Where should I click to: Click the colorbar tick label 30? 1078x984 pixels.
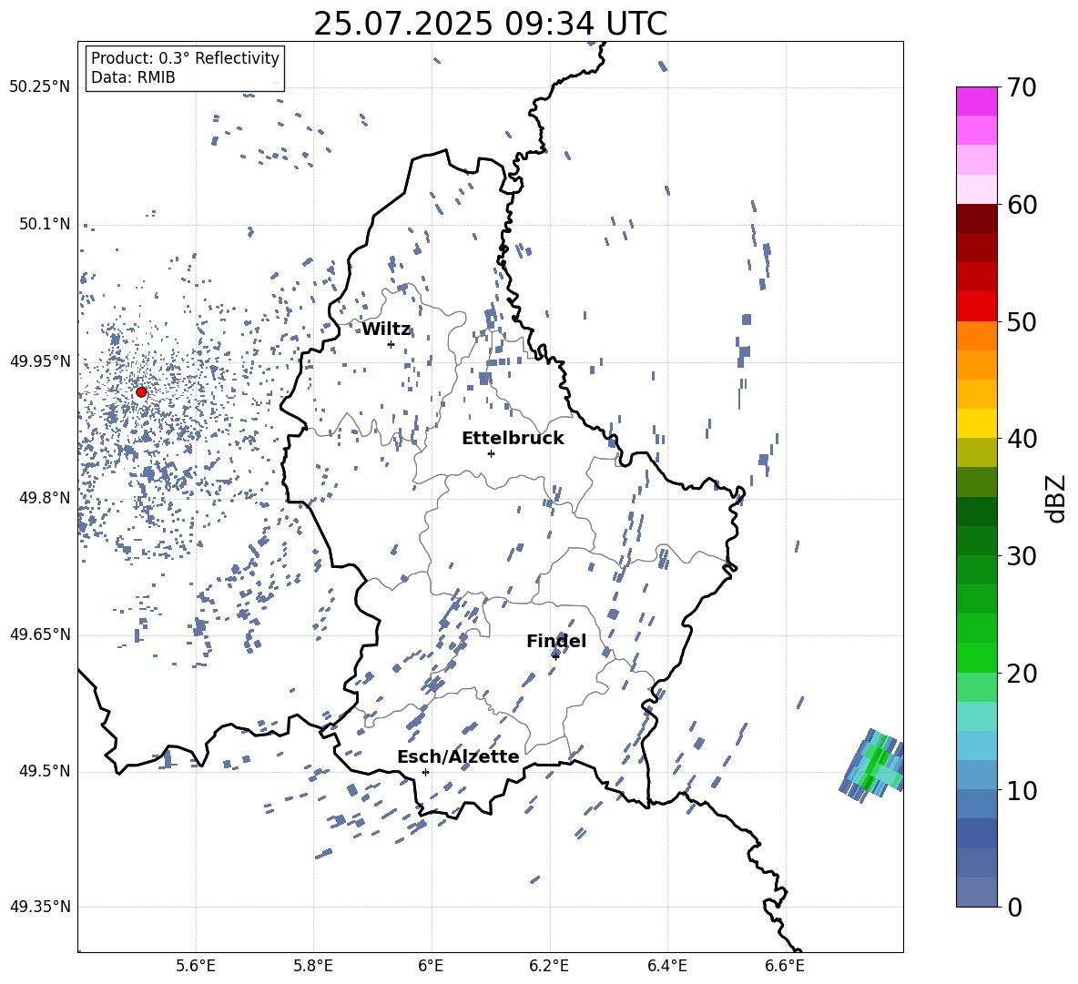tap(1022, 556)
